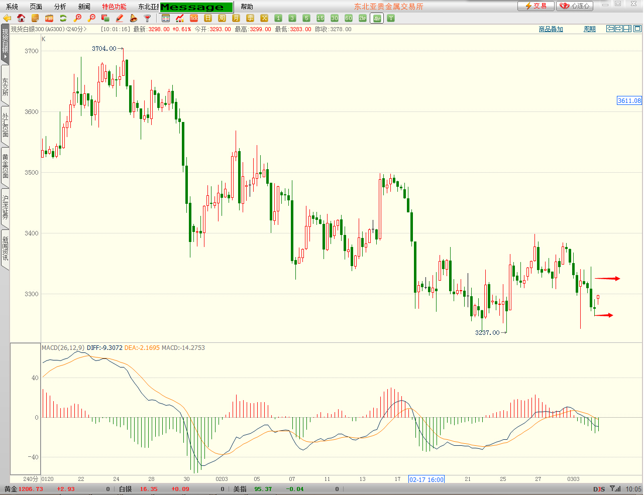Select the 15 minute period button

[x=320, y=18]
